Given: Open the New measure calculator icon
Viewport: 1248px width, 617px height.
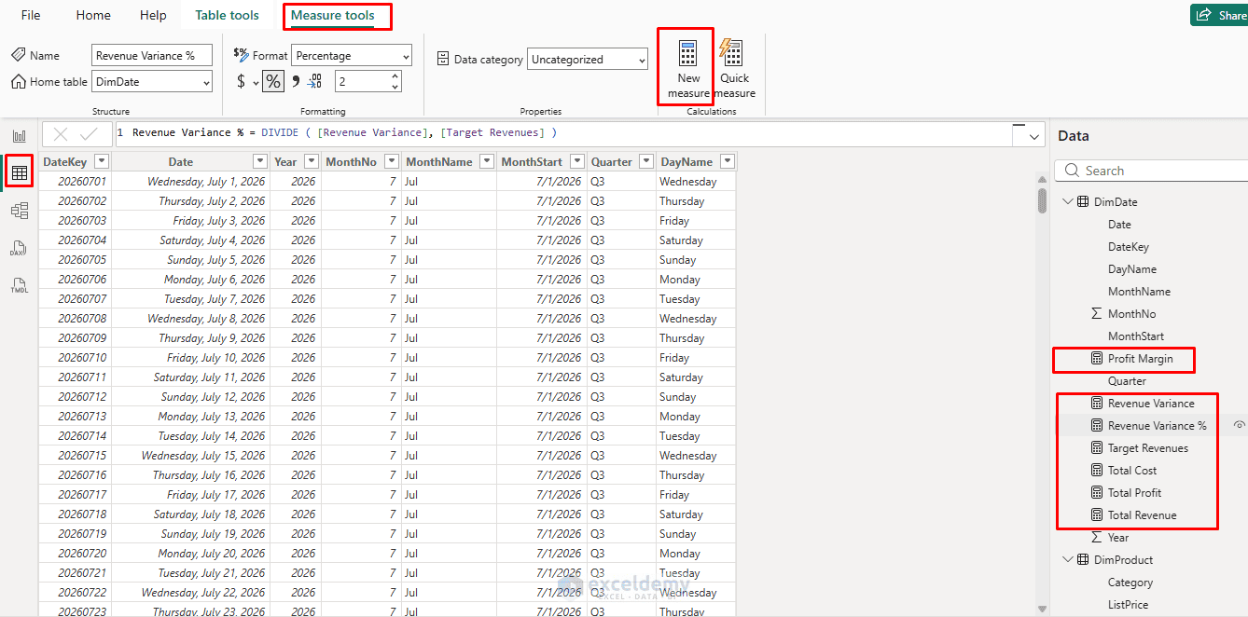Looking at the screenshot, I should click(687, 53).
